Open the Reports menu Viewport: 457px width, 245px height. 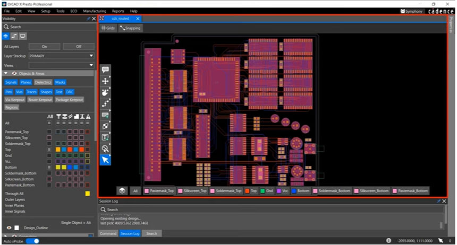pyautogui.click(x=118, y=11)
